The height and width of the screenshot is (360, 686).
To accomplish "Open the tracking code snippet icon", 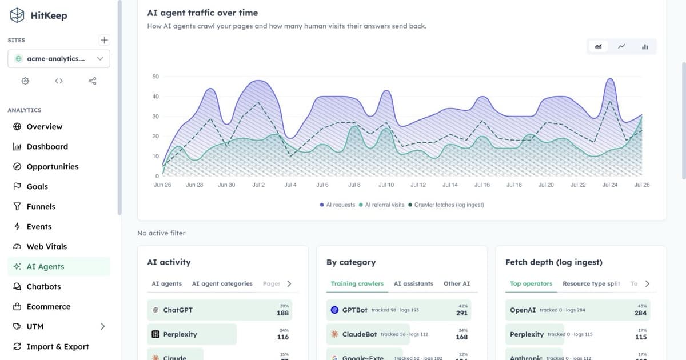I will [x=59, y=81].
